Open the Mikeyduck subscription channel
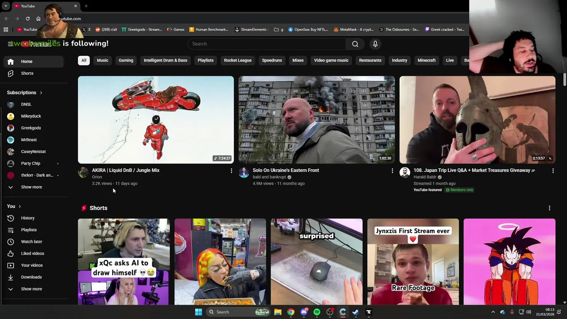 tap(34, 116)
